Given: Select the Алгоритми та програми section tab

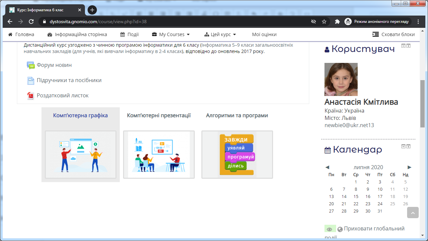Looking at the screenshot, I should tap(237, 116).
